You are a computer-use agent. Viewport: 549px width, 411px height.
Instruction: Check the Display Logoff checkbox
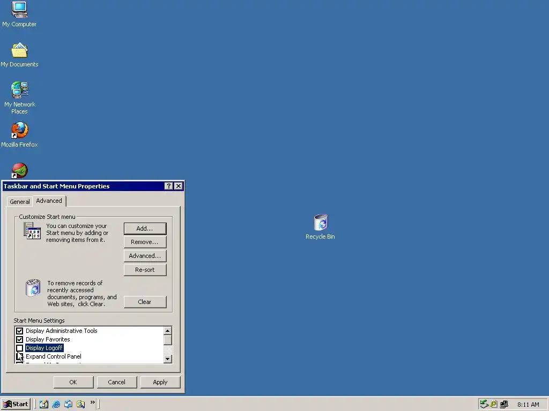point(20,348)
